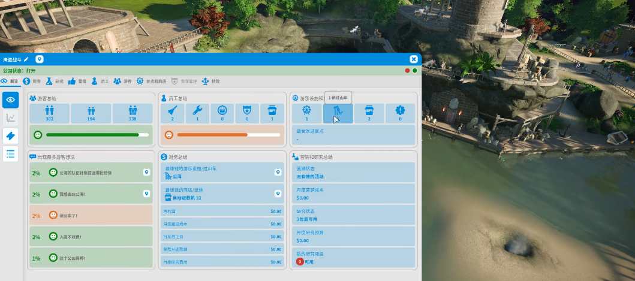Select ferris wheel rides tile

point(307,113)
